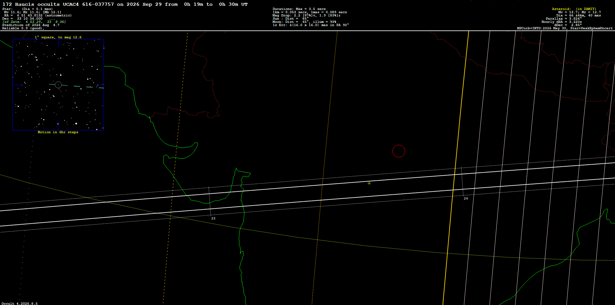Click the minute marker labeled 24
615x305 pixels.
466,198
